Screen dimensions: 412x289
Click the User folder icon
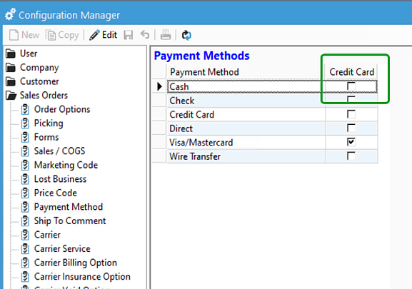(11, 54)
